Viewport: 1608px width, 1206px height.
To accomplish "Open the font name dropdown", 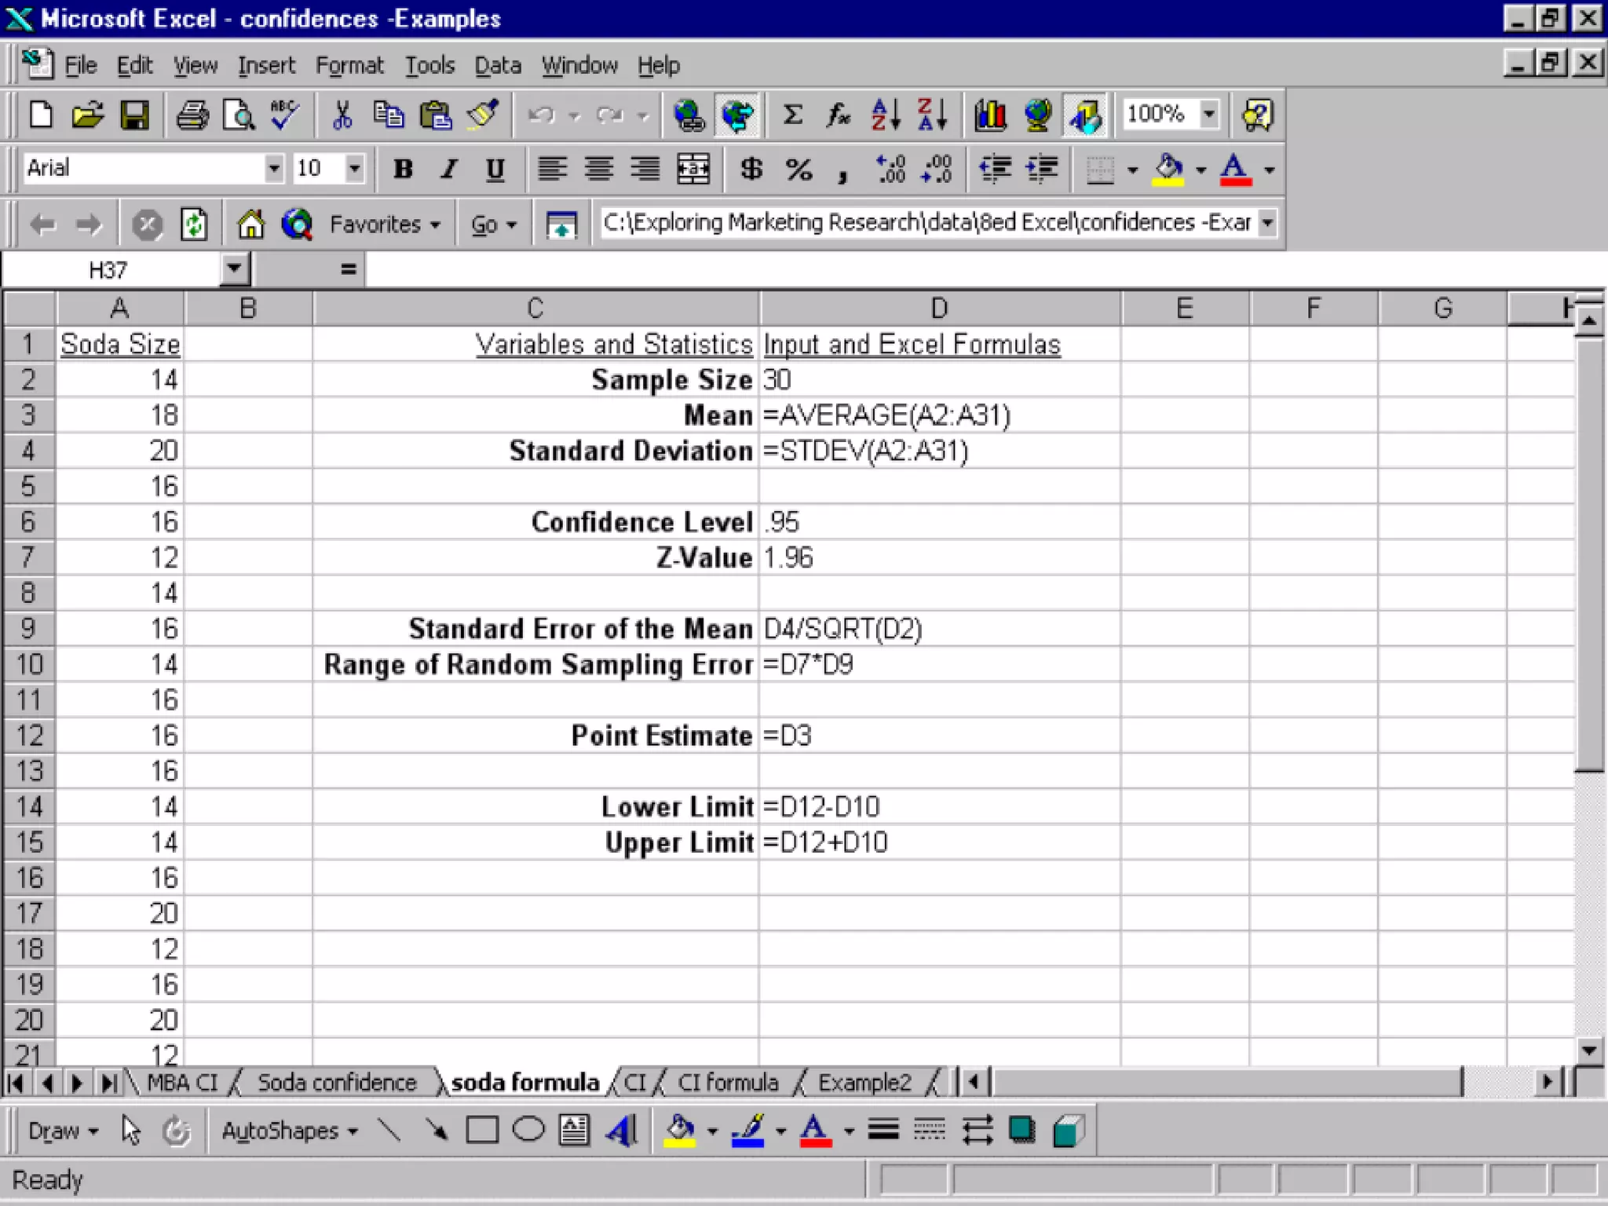I will click(273, 168).
